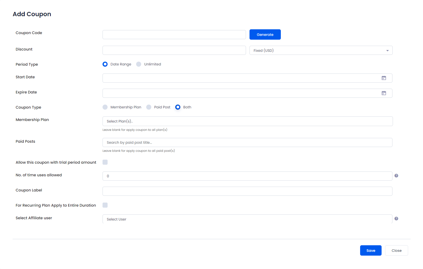
Task: Enable coupon with trial period amount
Action: point(105,162)
